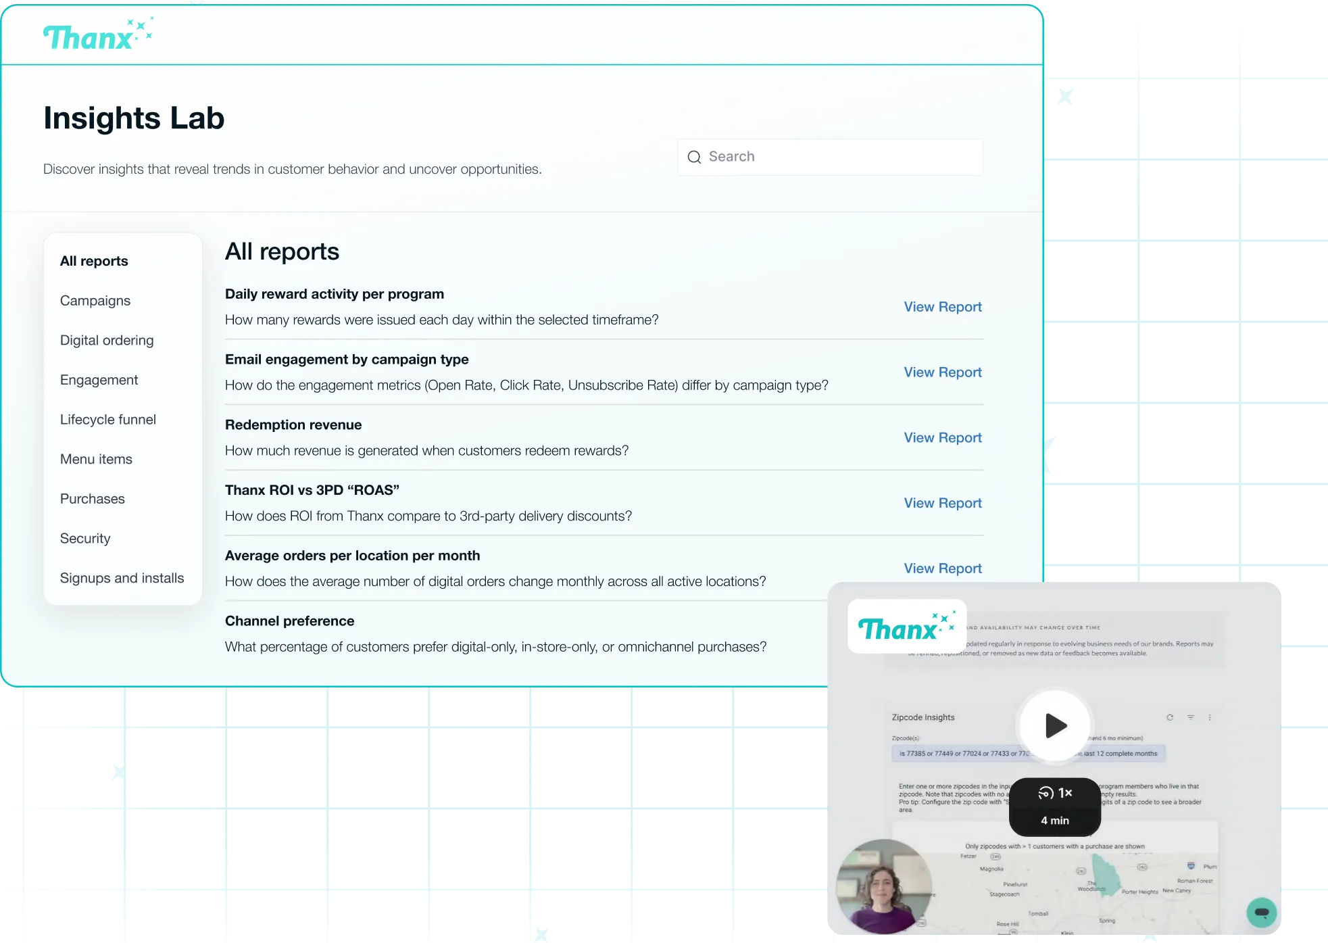The width and height of the screenshot is (1328, 943).
Task: Open the three-dot menu of Zipcode Insights
Action: pyautogui.click(x=1210, y=717)
